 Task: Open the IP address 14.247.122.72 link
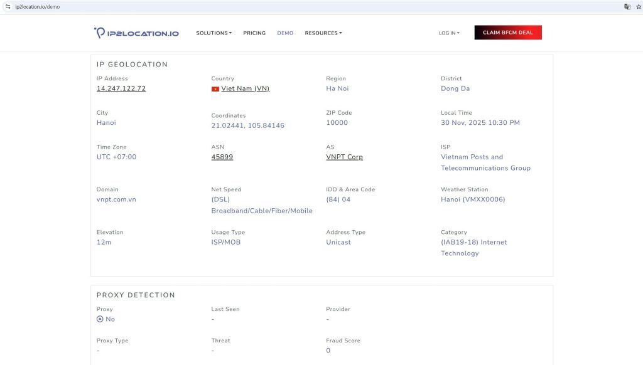(121, 88)
